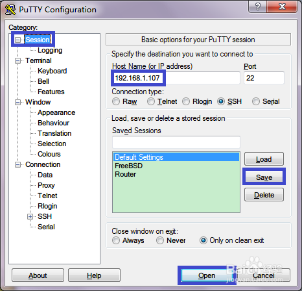Click the PuTTY title bar icon
Image resolution: width=302 pixels, height=291 pixels.
coord(10,10)
